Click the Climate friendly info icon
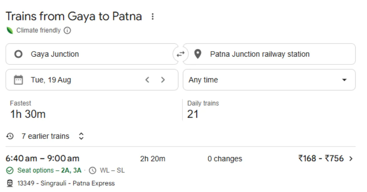This screenshot has width=367, height=192. [67, 31]
